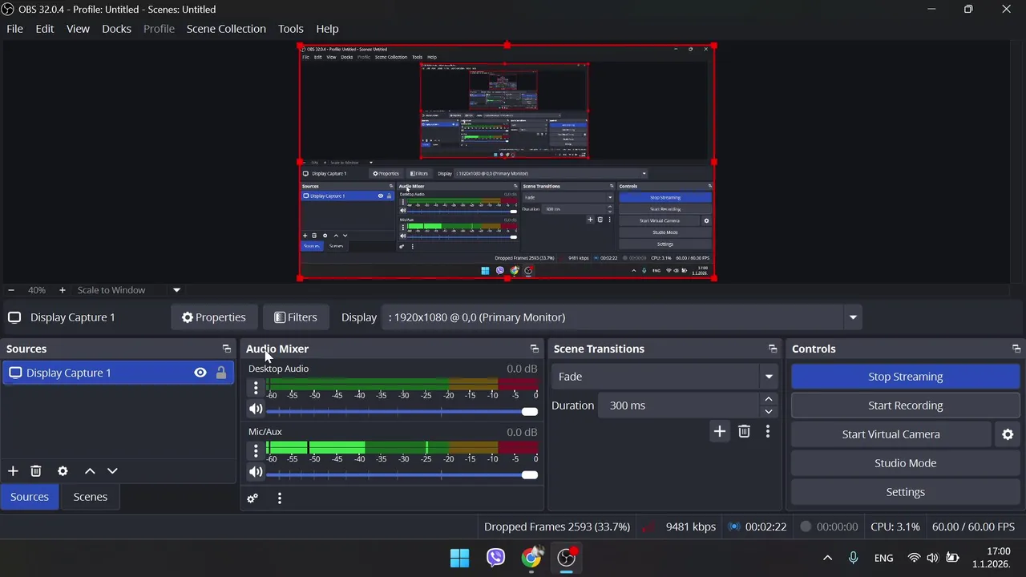The height and width of the screenshot is (577, 1026).
Task: Open transition properties three-dot menu
Action: (767, 432)
